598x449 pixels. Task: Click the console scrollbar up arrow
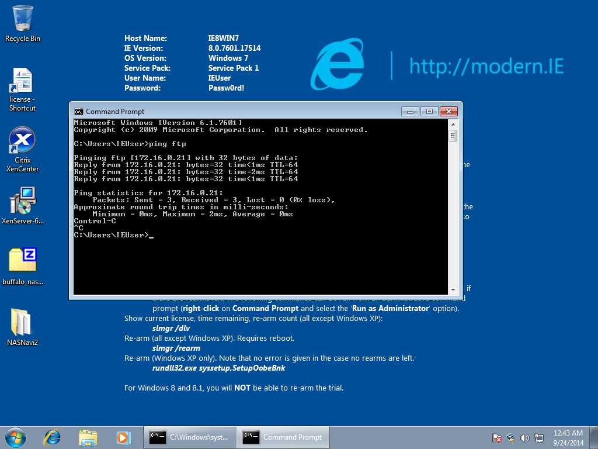pyautogui.click(x=453, y=125)
